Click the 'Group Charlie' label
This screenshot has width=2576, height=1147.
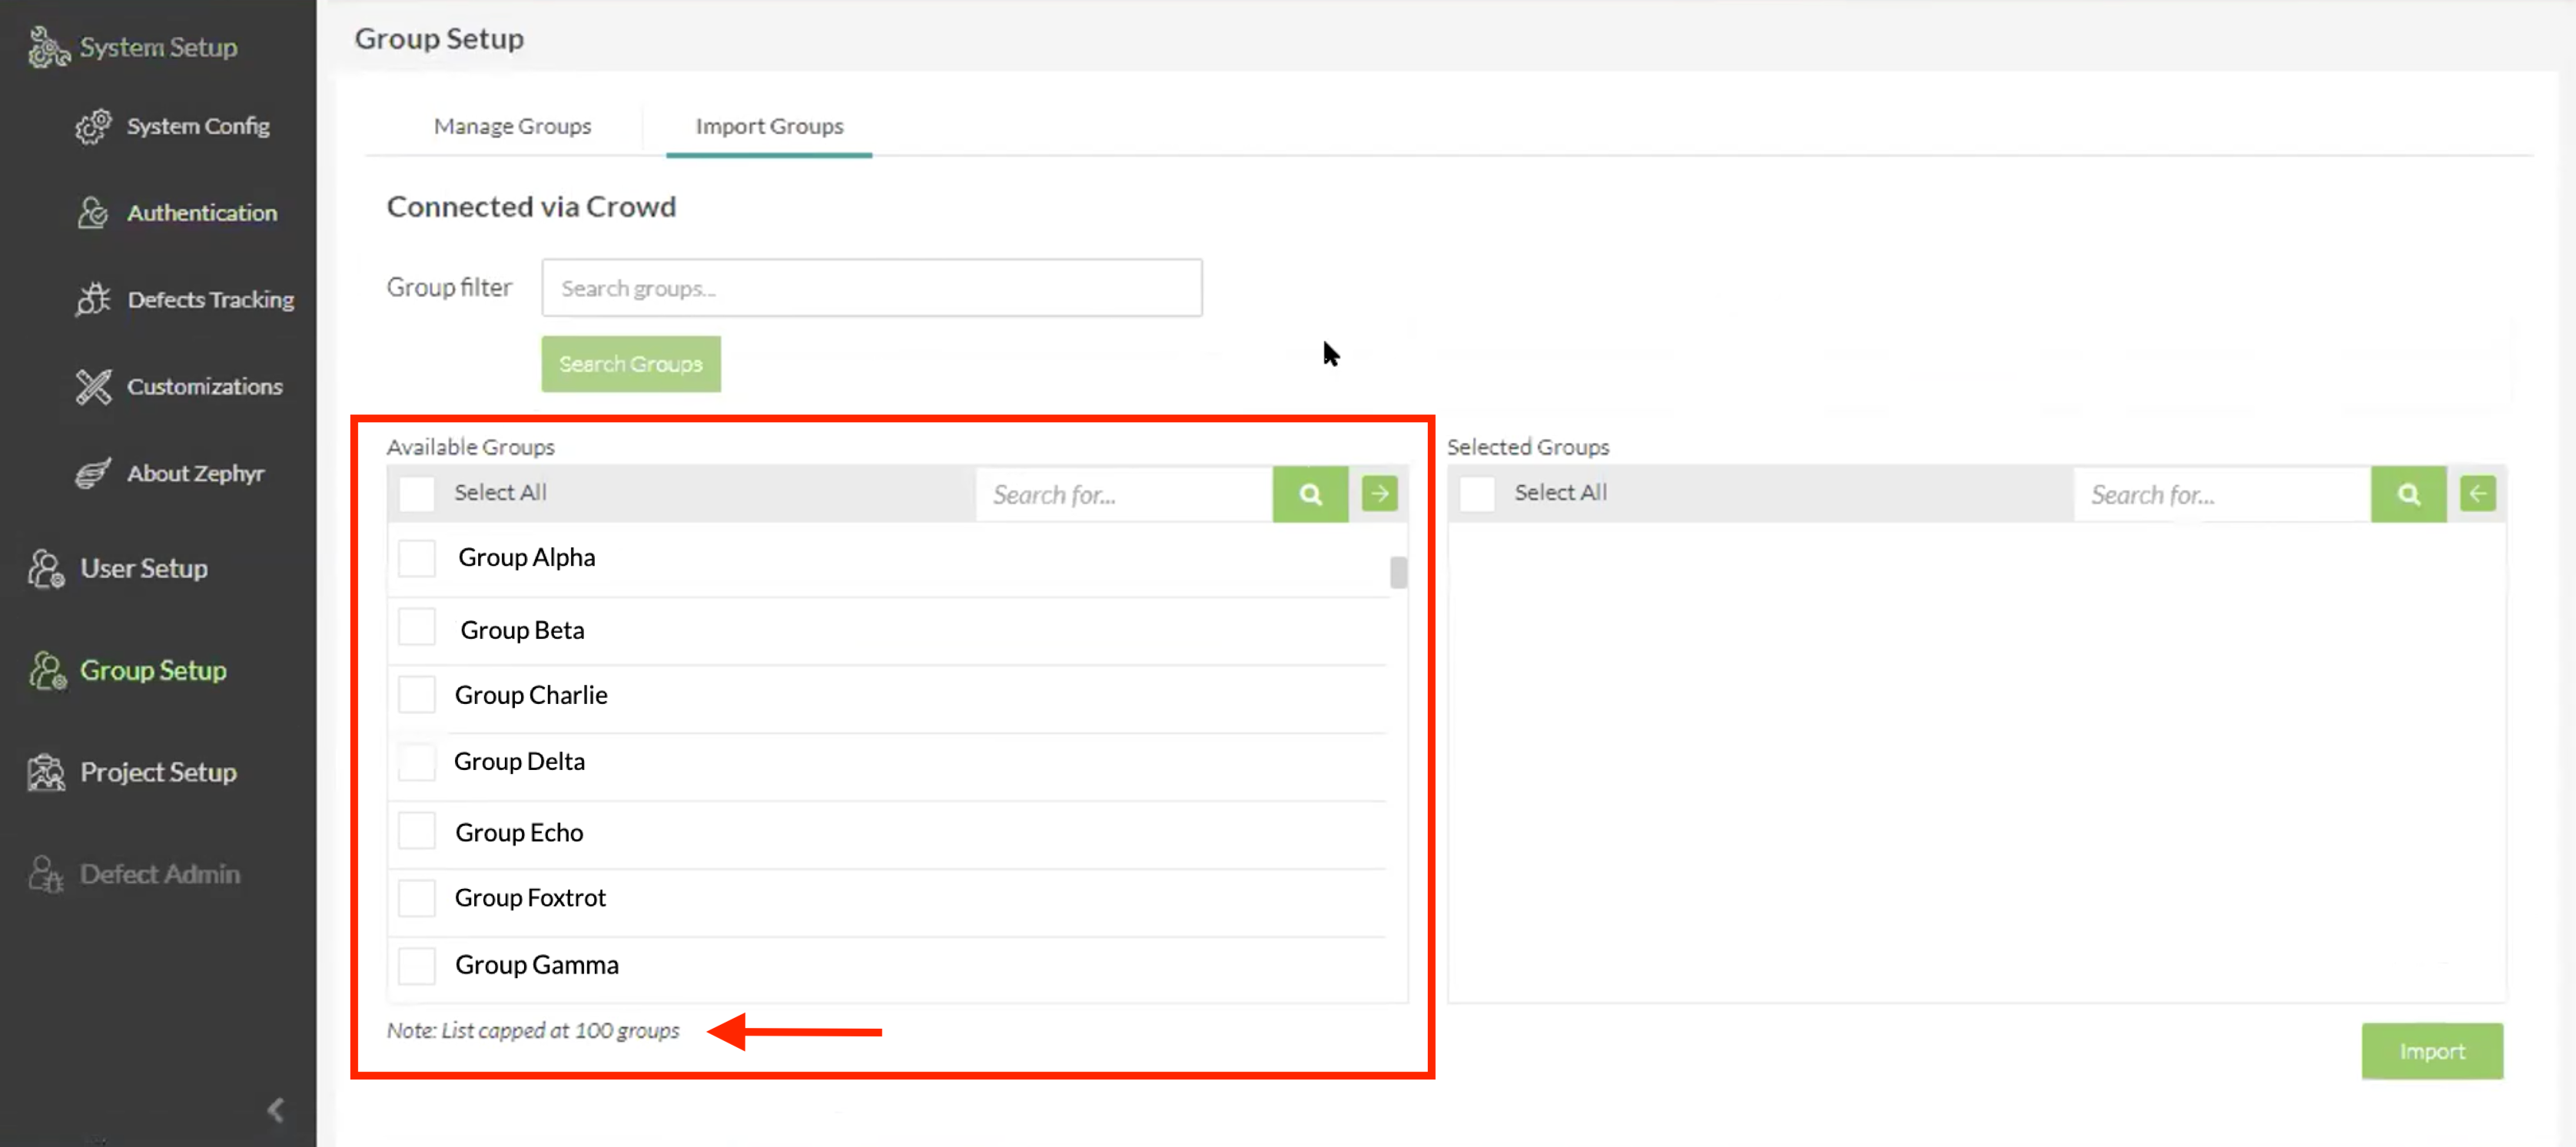(531, 696)
